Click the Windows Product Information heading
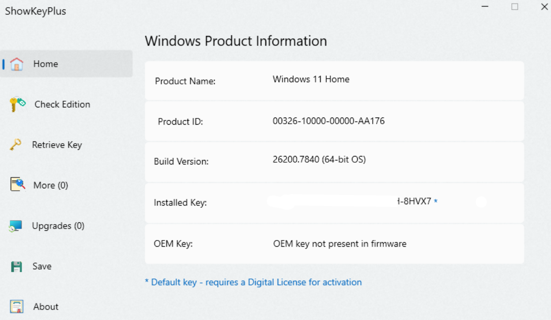The width and height of the screenshot is (551, 320). point(236,41)
